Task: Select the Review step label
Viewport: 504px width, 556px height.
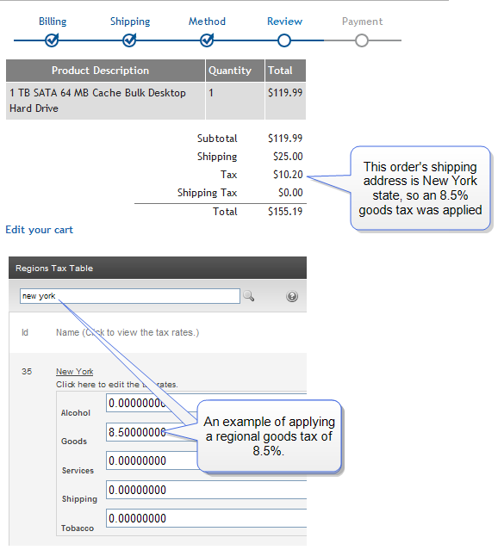Action: [x=284, y=22]
